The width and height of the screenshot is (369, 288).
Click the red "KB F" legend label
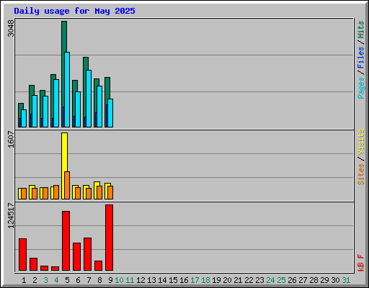coord(360,263)
